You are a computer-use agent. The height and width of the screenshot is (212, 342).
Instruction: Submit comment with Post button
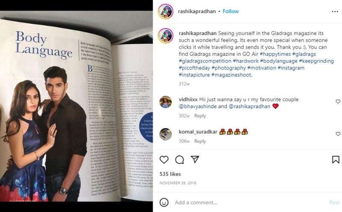[335, 203]
